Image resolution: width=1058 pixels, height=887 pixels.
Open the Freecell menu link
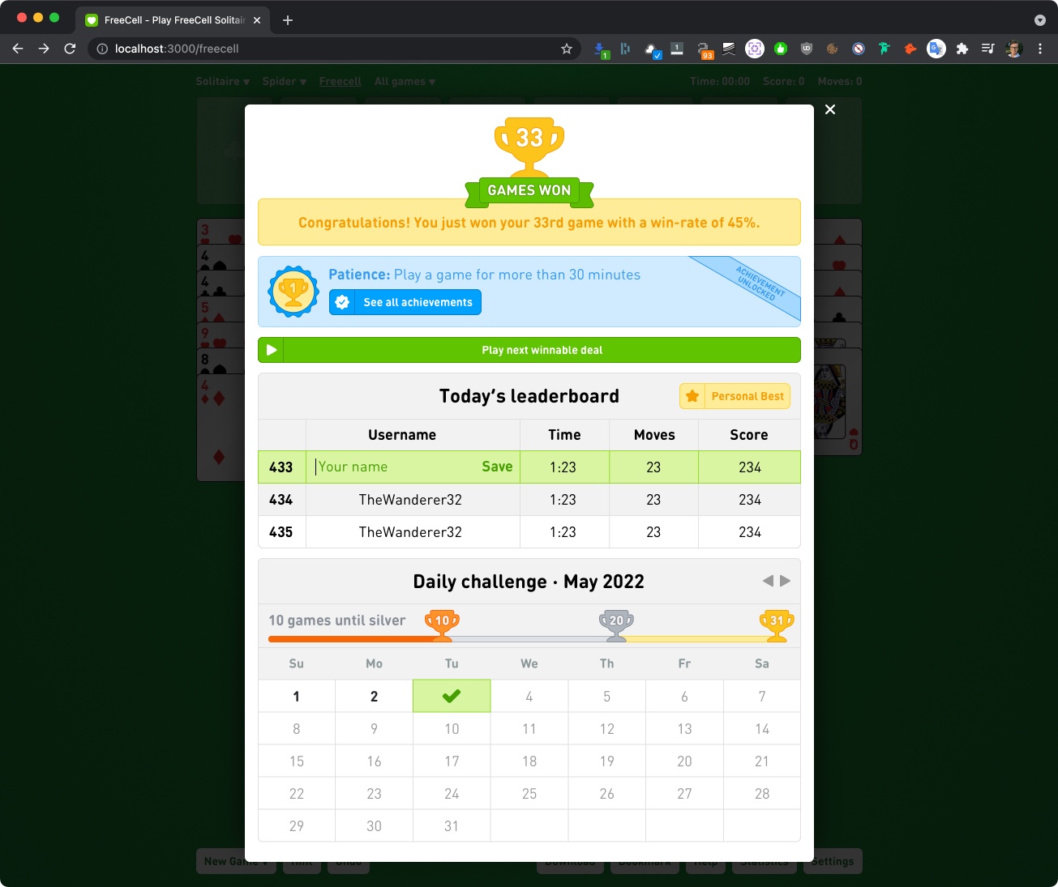point(340,81)
